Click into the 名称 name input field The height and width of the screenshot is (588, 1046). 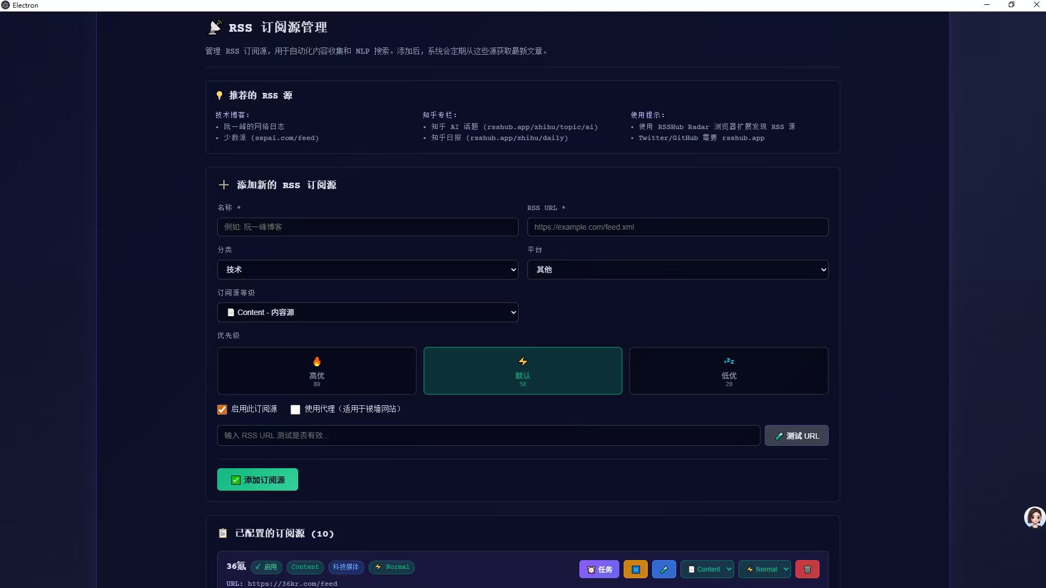click(x=368, y=227)
